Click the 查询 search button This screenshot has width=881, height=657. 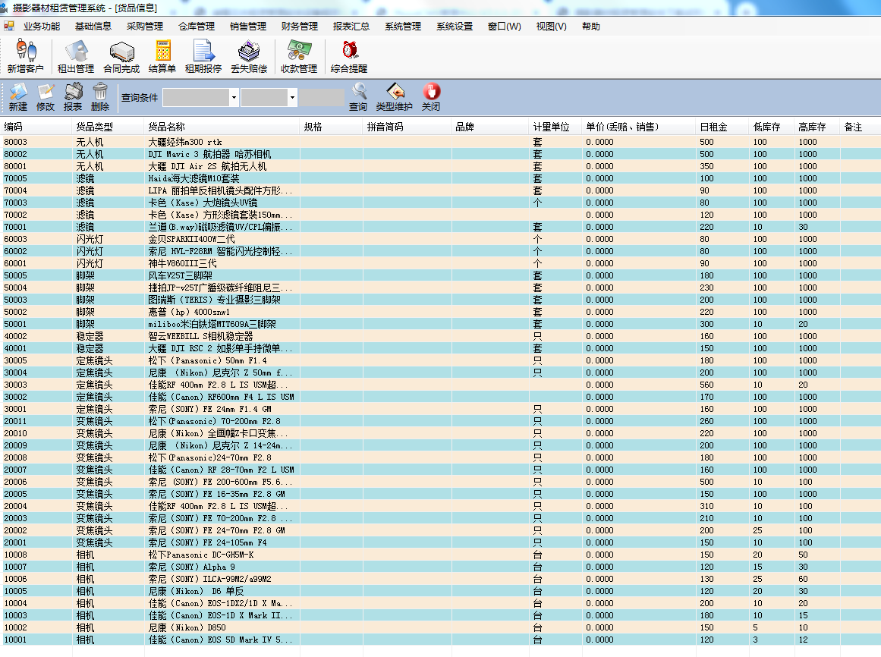click(x=357, y=96)
